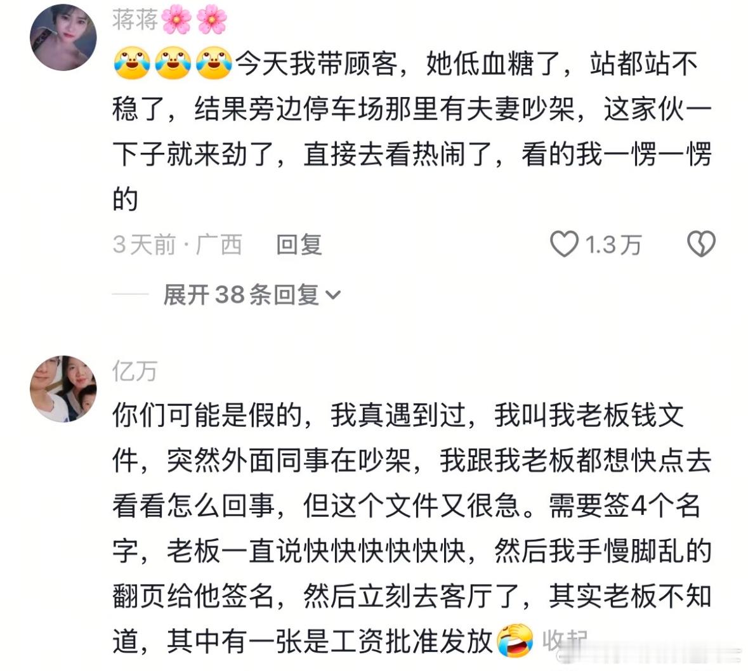Open 亿万's profile by the username

pos(135,371)
